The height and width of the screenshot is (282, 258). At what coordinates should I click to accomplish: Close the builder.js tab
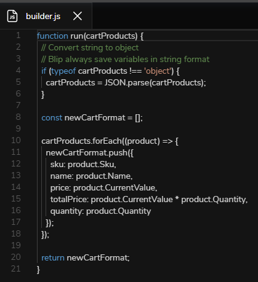[78, 16]
